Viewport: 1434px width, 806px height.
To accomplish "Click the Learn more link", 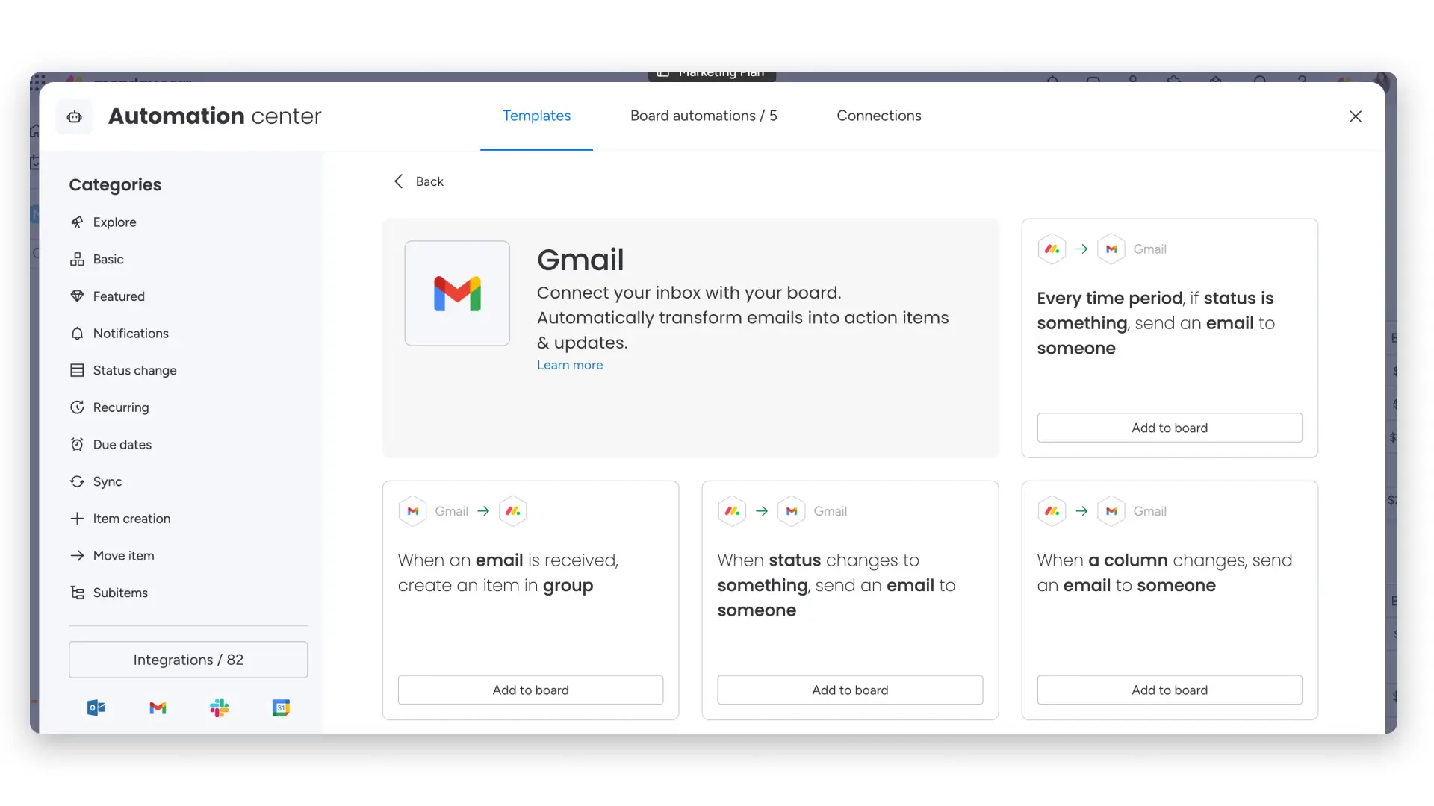I will pyautogui.click(x=570, y=365).
